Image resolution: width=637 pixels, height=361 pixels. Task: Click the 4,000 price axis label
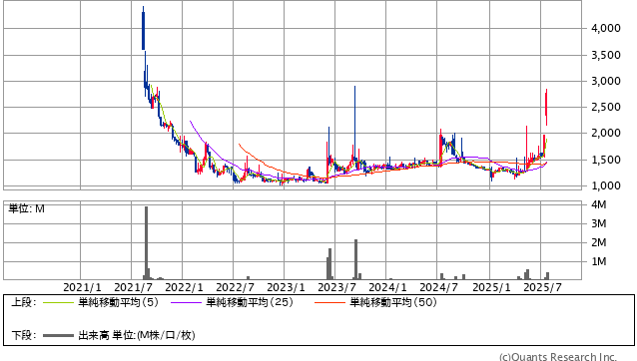tap(606, 28)
